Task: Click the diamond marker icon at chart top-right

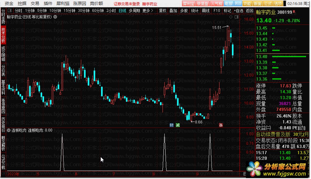Action: 231,17
